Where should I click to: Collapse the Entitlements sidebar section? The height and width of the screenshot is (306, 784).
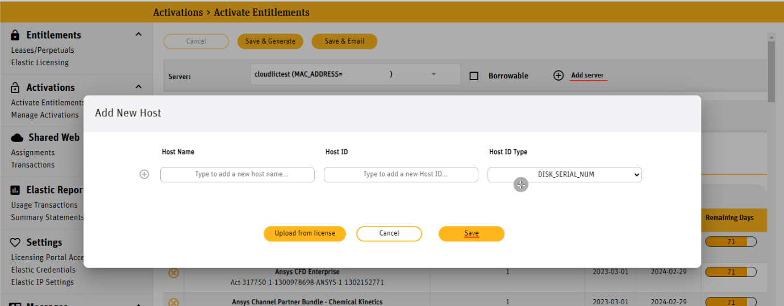[x=138, y=35]
